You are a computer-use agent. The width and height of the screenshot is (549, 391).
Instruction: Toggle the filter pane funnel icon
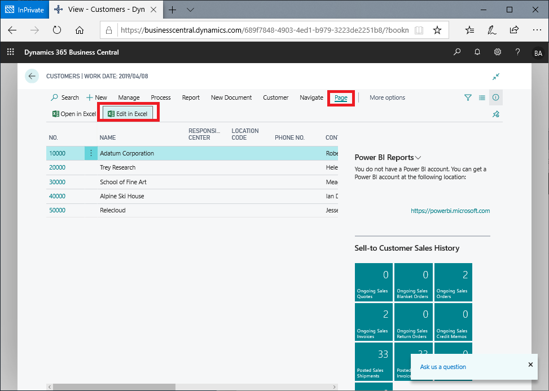pyautogui.click(x=468, y=97)
